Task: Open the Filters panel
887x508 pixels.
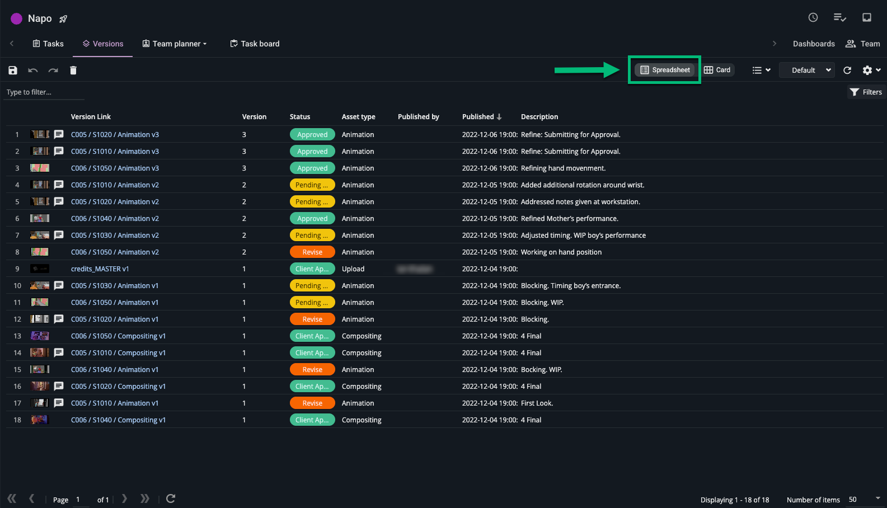Action: pyautogui.click(x=866, y=92)
